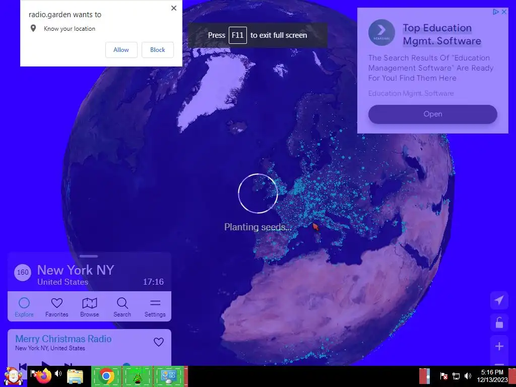The width and height of the screenshot is (516, 387).
Task: Open the network icon in system tray
Action: coord(456,376)
